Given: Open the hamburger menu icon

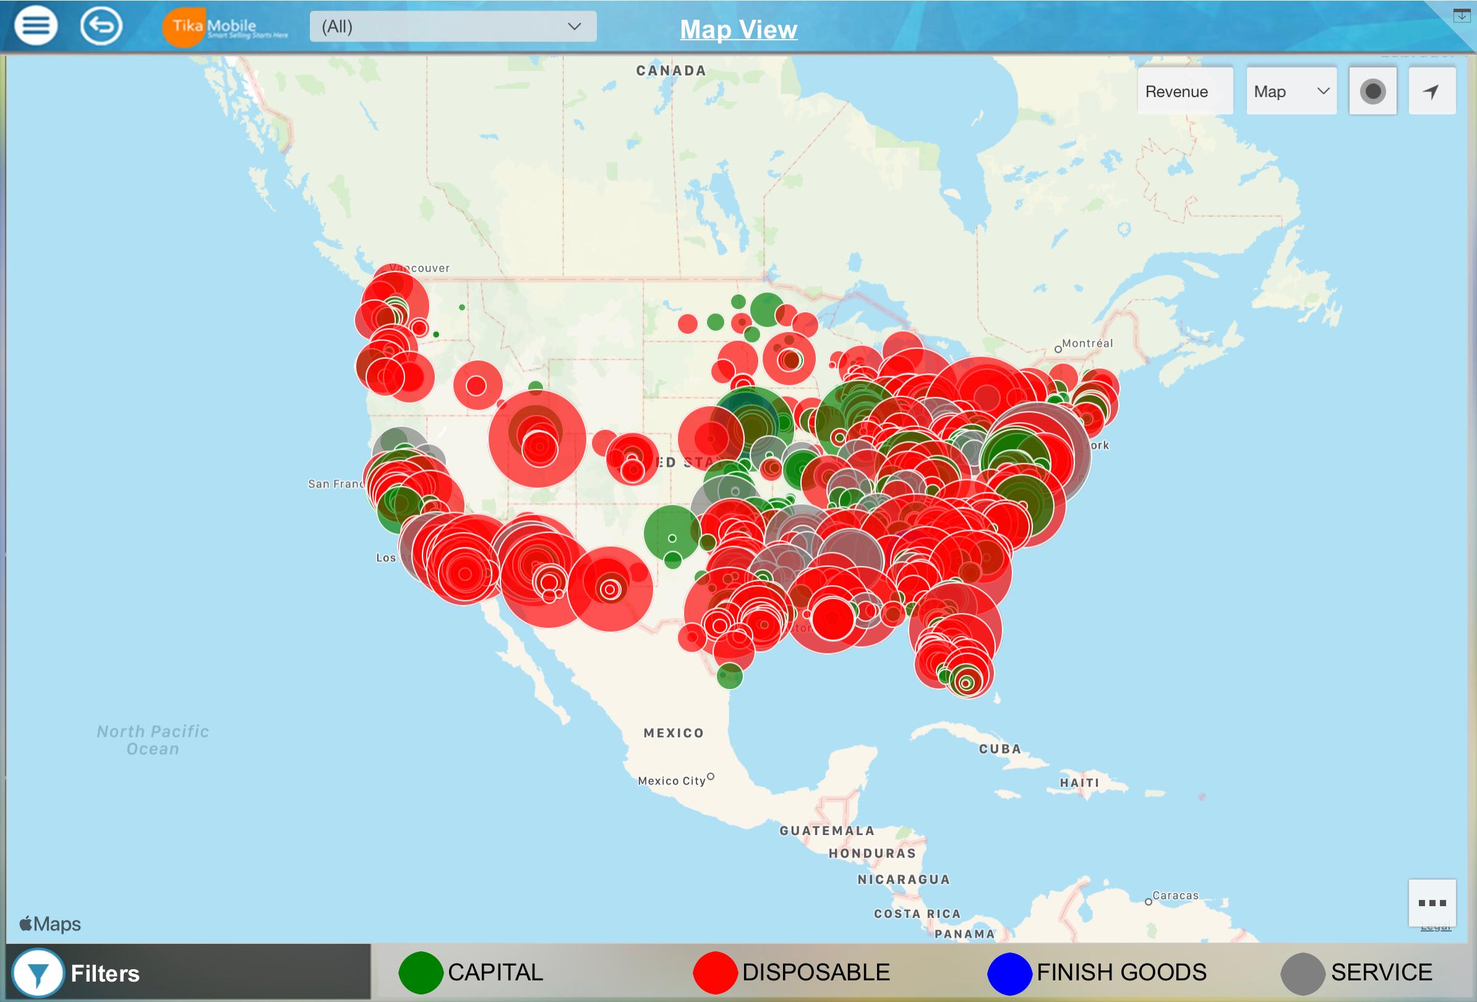Looking at the screenshot, I should point(36,26).
